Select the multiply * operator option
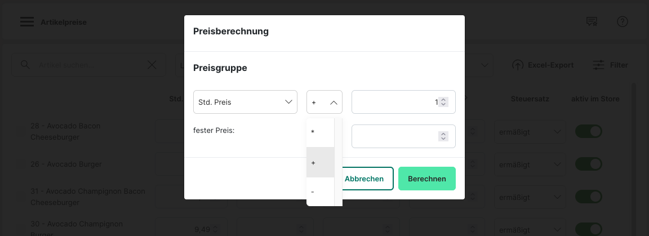The image size is (649, 236). tap(320, 132)
